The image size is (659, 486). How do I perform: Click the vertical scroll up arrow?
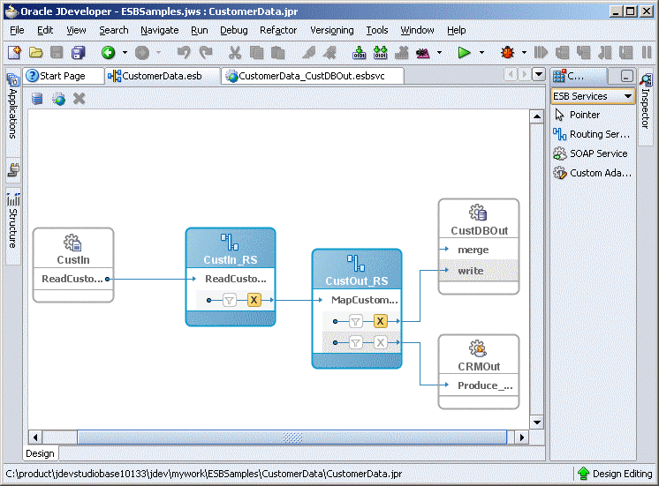tap(537, 116)
